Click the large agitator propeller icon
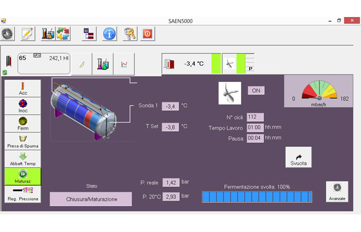Screen dimensions: 361x232 (230, 93)
